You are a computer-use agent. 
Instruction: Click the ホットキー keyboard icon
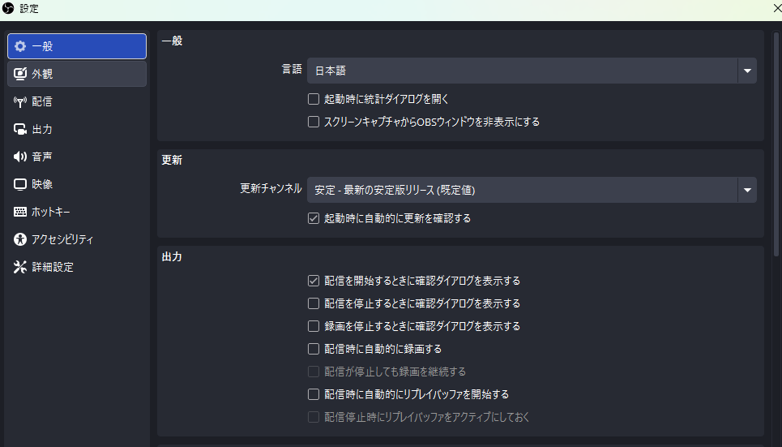click(20, 212)
